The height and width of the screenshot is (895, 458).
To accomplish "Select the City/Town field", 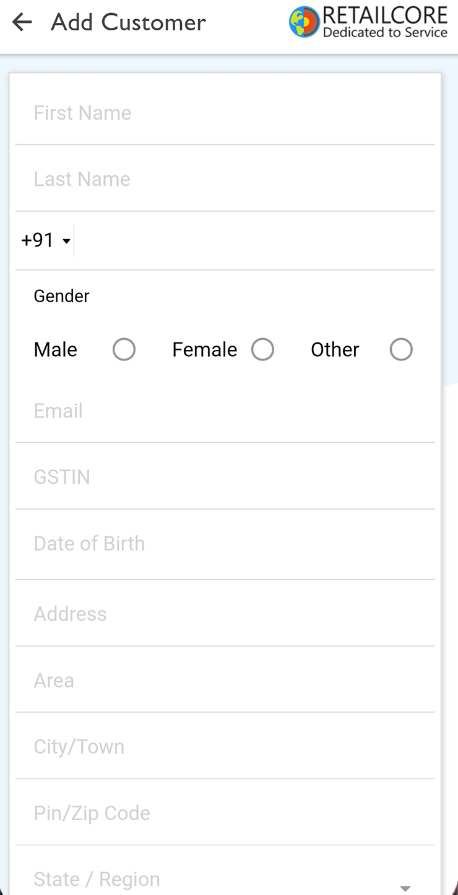I will 225,746.
